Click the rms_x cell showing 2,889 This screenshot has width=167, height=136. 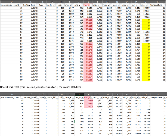pos(70,14)
